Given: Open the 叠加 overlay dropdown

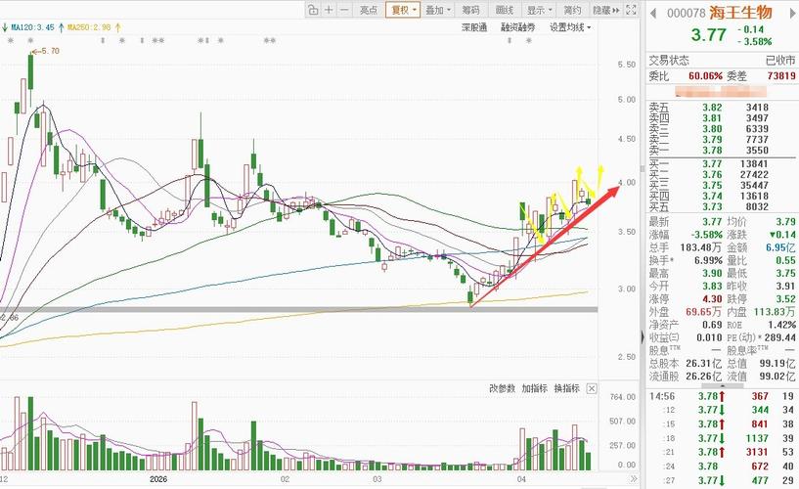Looking at the screenshot, I should [x=438, y=10].
